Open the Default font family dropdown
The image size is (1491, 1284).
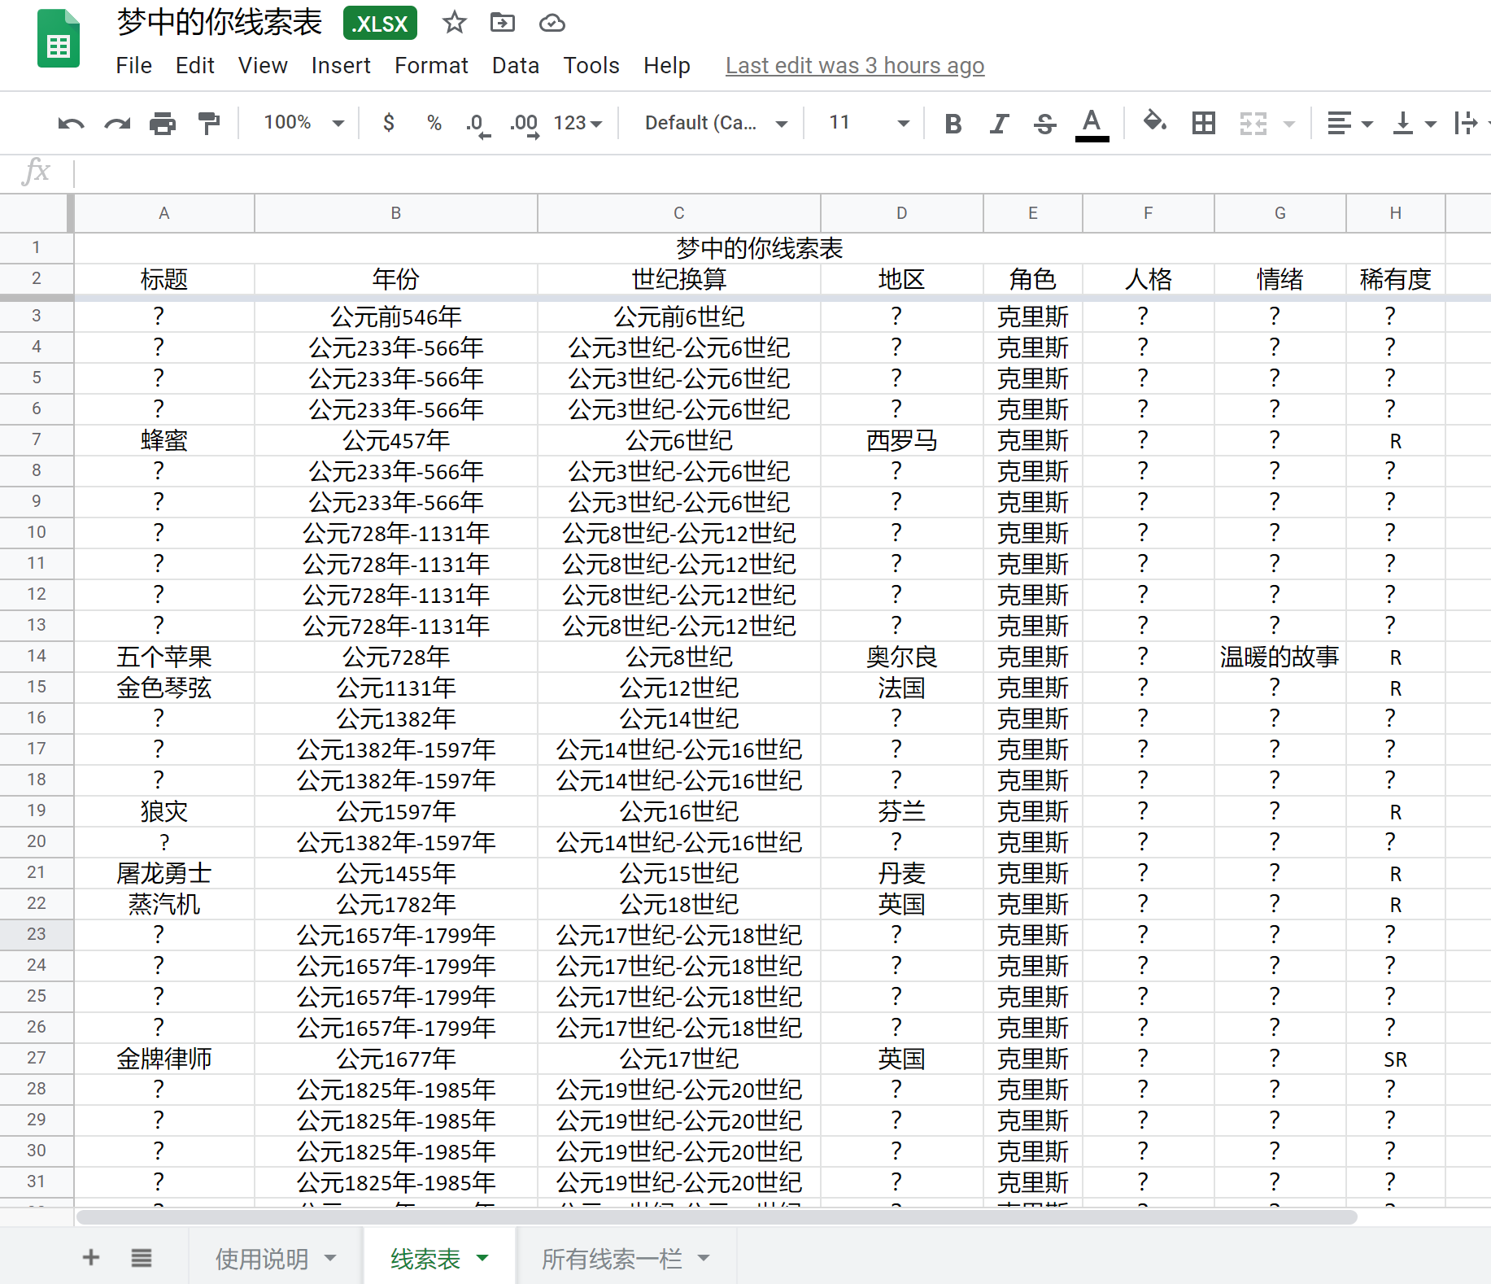[716, 123]
